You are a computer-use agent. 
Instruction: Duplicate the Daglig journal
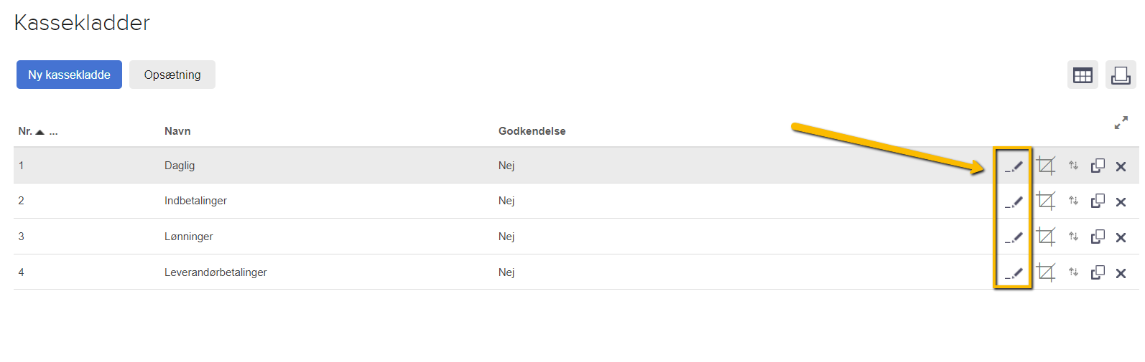coord(1098,166)
